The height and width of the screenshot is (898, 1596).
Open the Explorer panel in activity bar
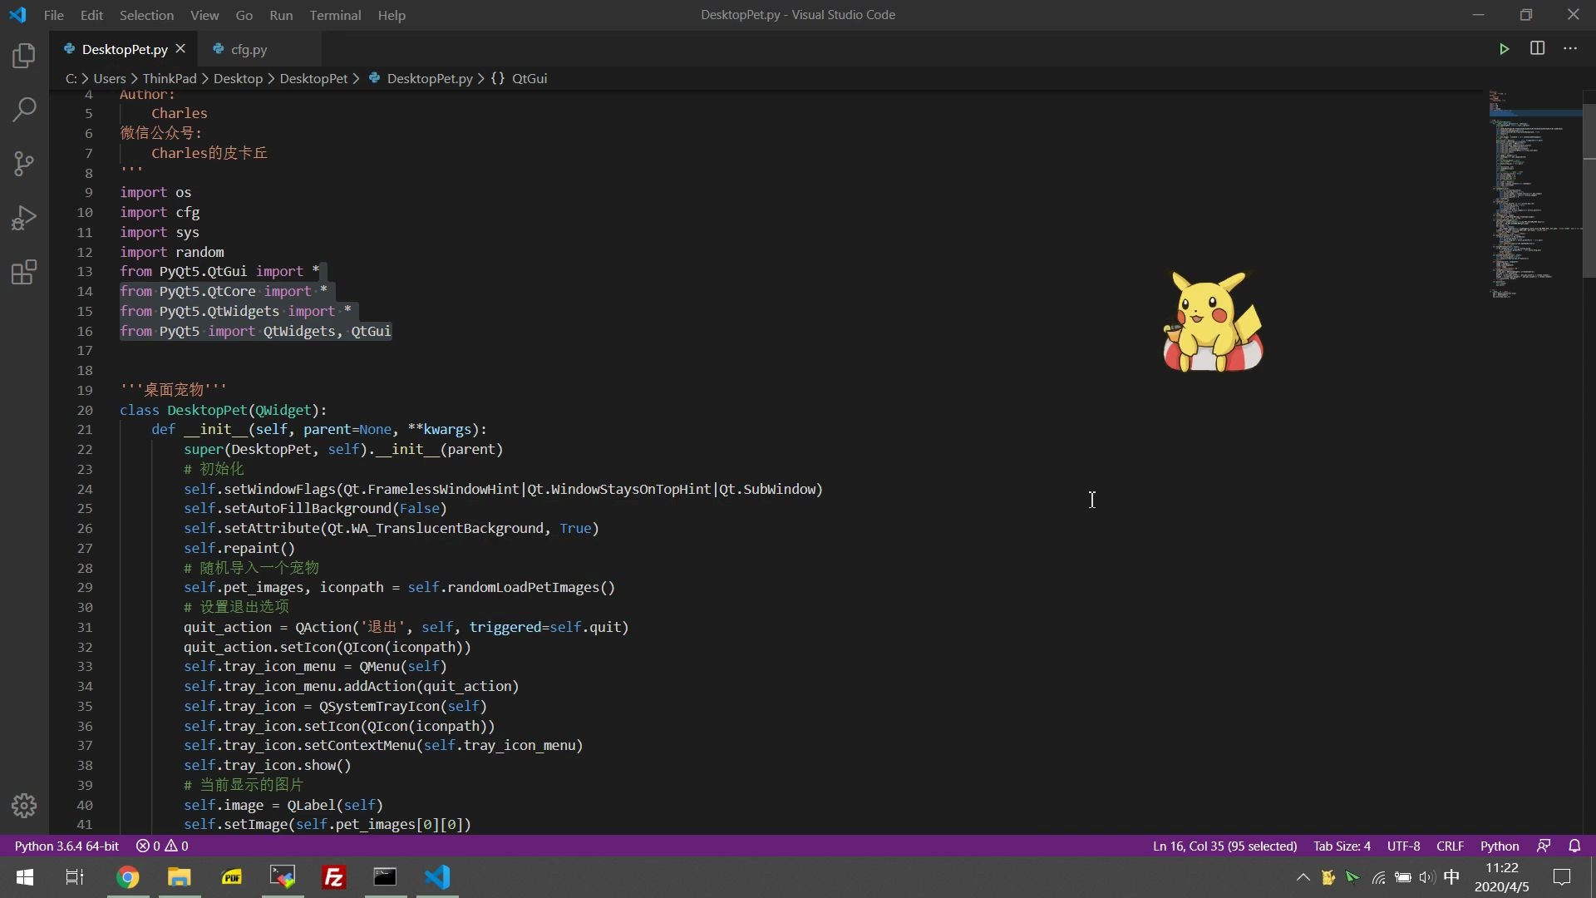point(24,56)
